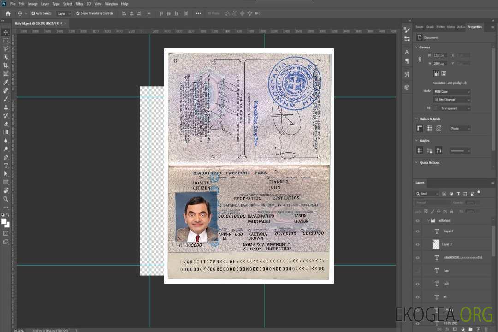This screenshot has width=498, height=332.
Task: Click the delete layer trash icon
Action: [486, 329]
